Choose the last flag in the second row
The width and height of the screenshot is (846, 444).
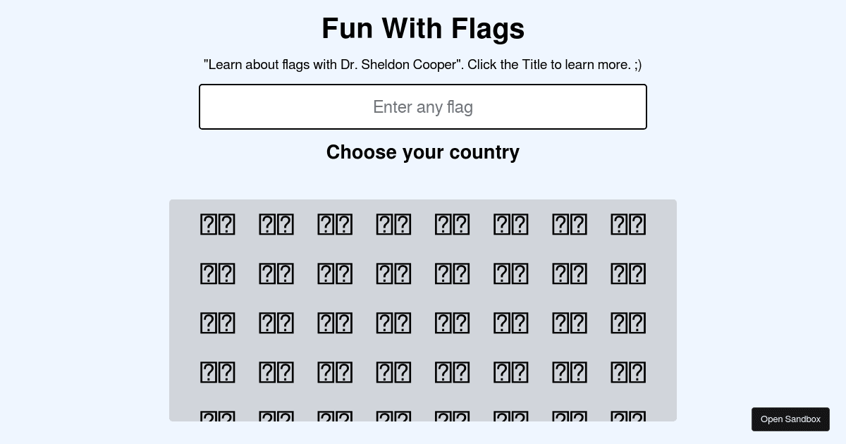[x=628, y=273]
